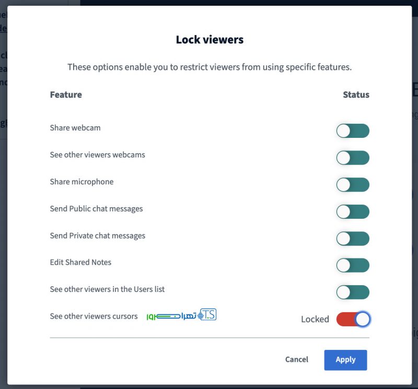This screenshot has width=418, height=389.
Task: Toggle the Send Public chat messages switch
Action: point(353,211)
